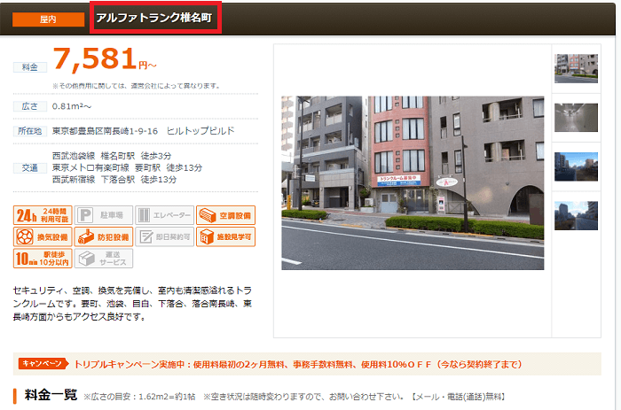Open the アルファトランク椎名町 title

[154, 18]
